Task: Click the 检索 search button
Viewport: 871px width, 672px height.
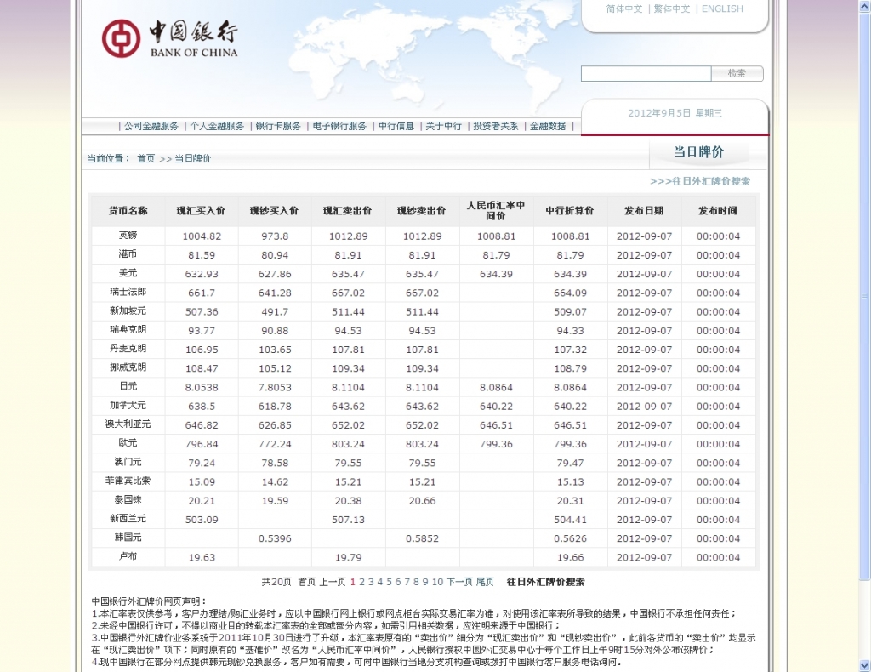Action: pyautogui.click(x=737, y=73)
